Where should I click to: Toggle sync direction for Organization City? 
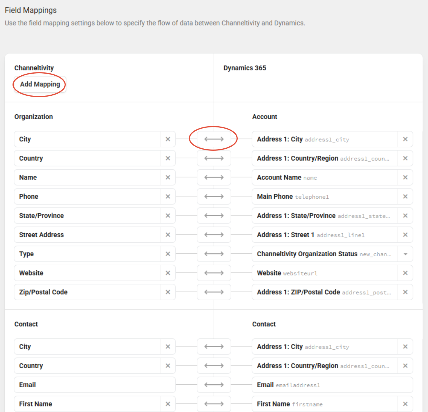(x=214, y=139)
